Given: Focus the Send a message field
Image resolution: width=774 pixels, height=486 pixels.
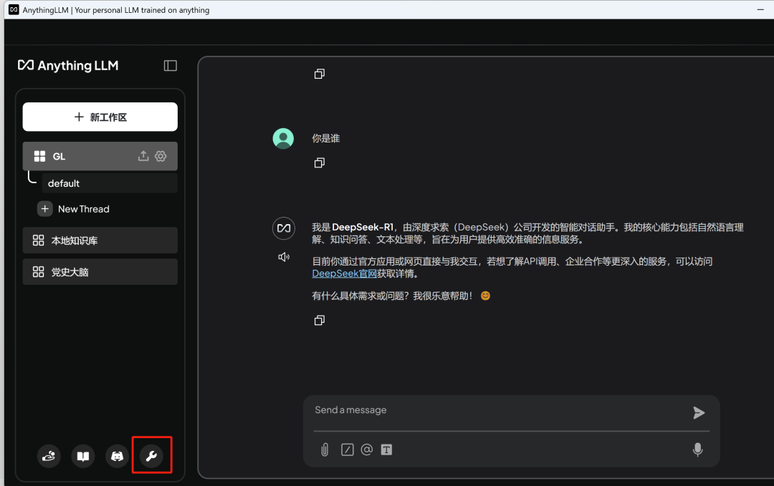Looking at the screenshot, I should point(499,411).
